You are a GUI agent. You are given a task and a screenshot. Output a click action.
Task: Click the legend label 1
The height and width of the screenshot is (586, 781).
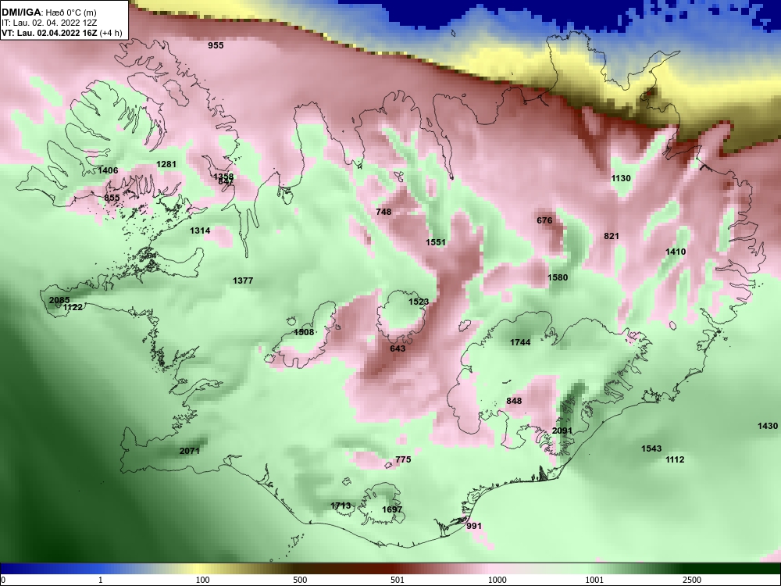[101, 580]
